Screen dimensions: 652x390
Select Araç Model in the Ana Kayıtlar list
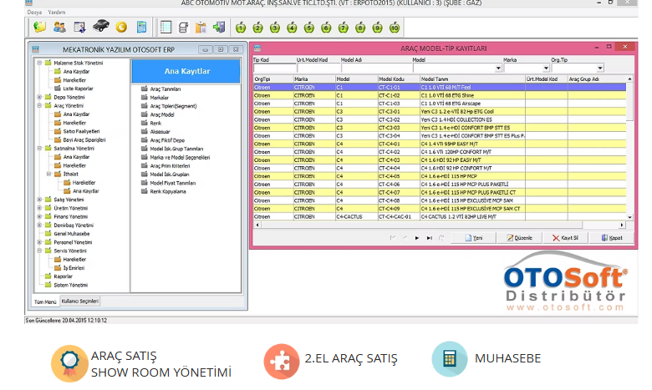coord(161,114)
